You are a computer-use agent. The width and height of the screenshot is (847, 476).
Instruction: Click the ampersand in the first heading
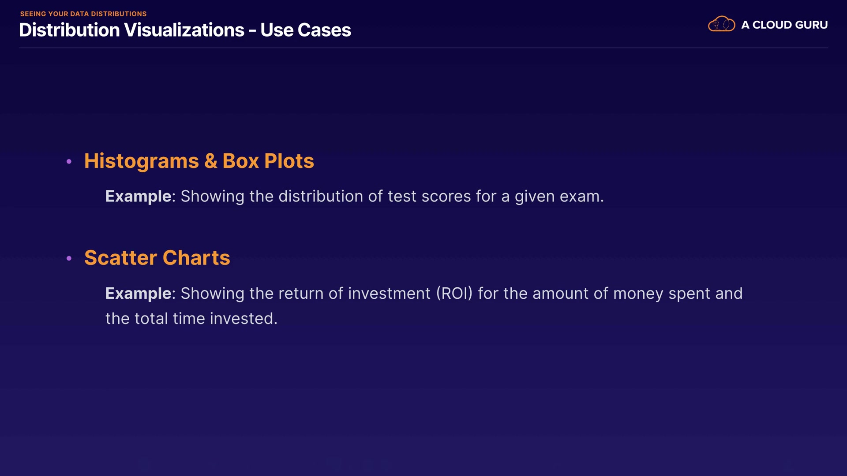pos(211,161)
